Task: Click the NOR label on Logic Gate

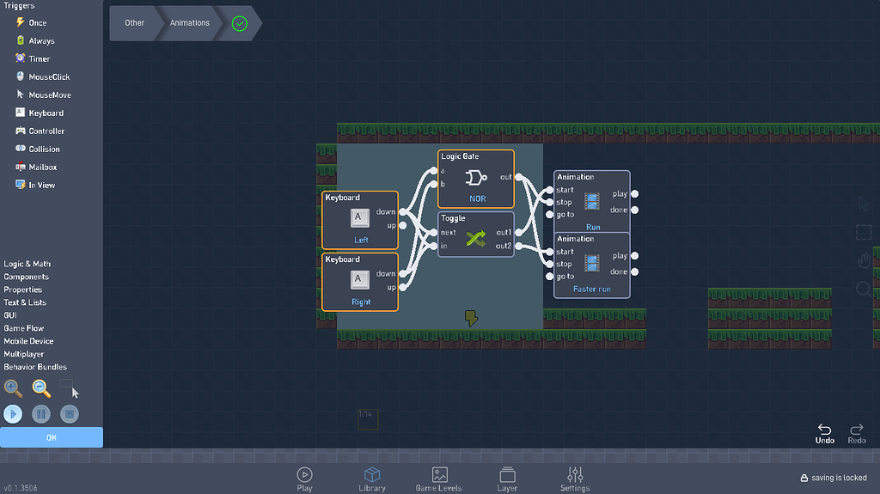Action: pyautogui.click(x=478, y=198)
